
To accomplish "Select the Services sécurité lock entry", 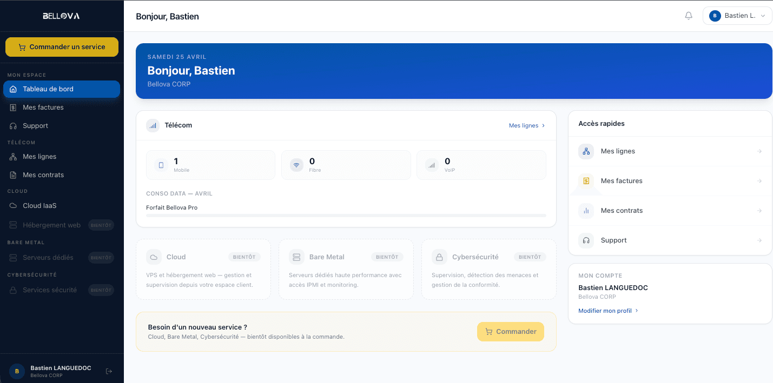I will (x=12, y=290).
